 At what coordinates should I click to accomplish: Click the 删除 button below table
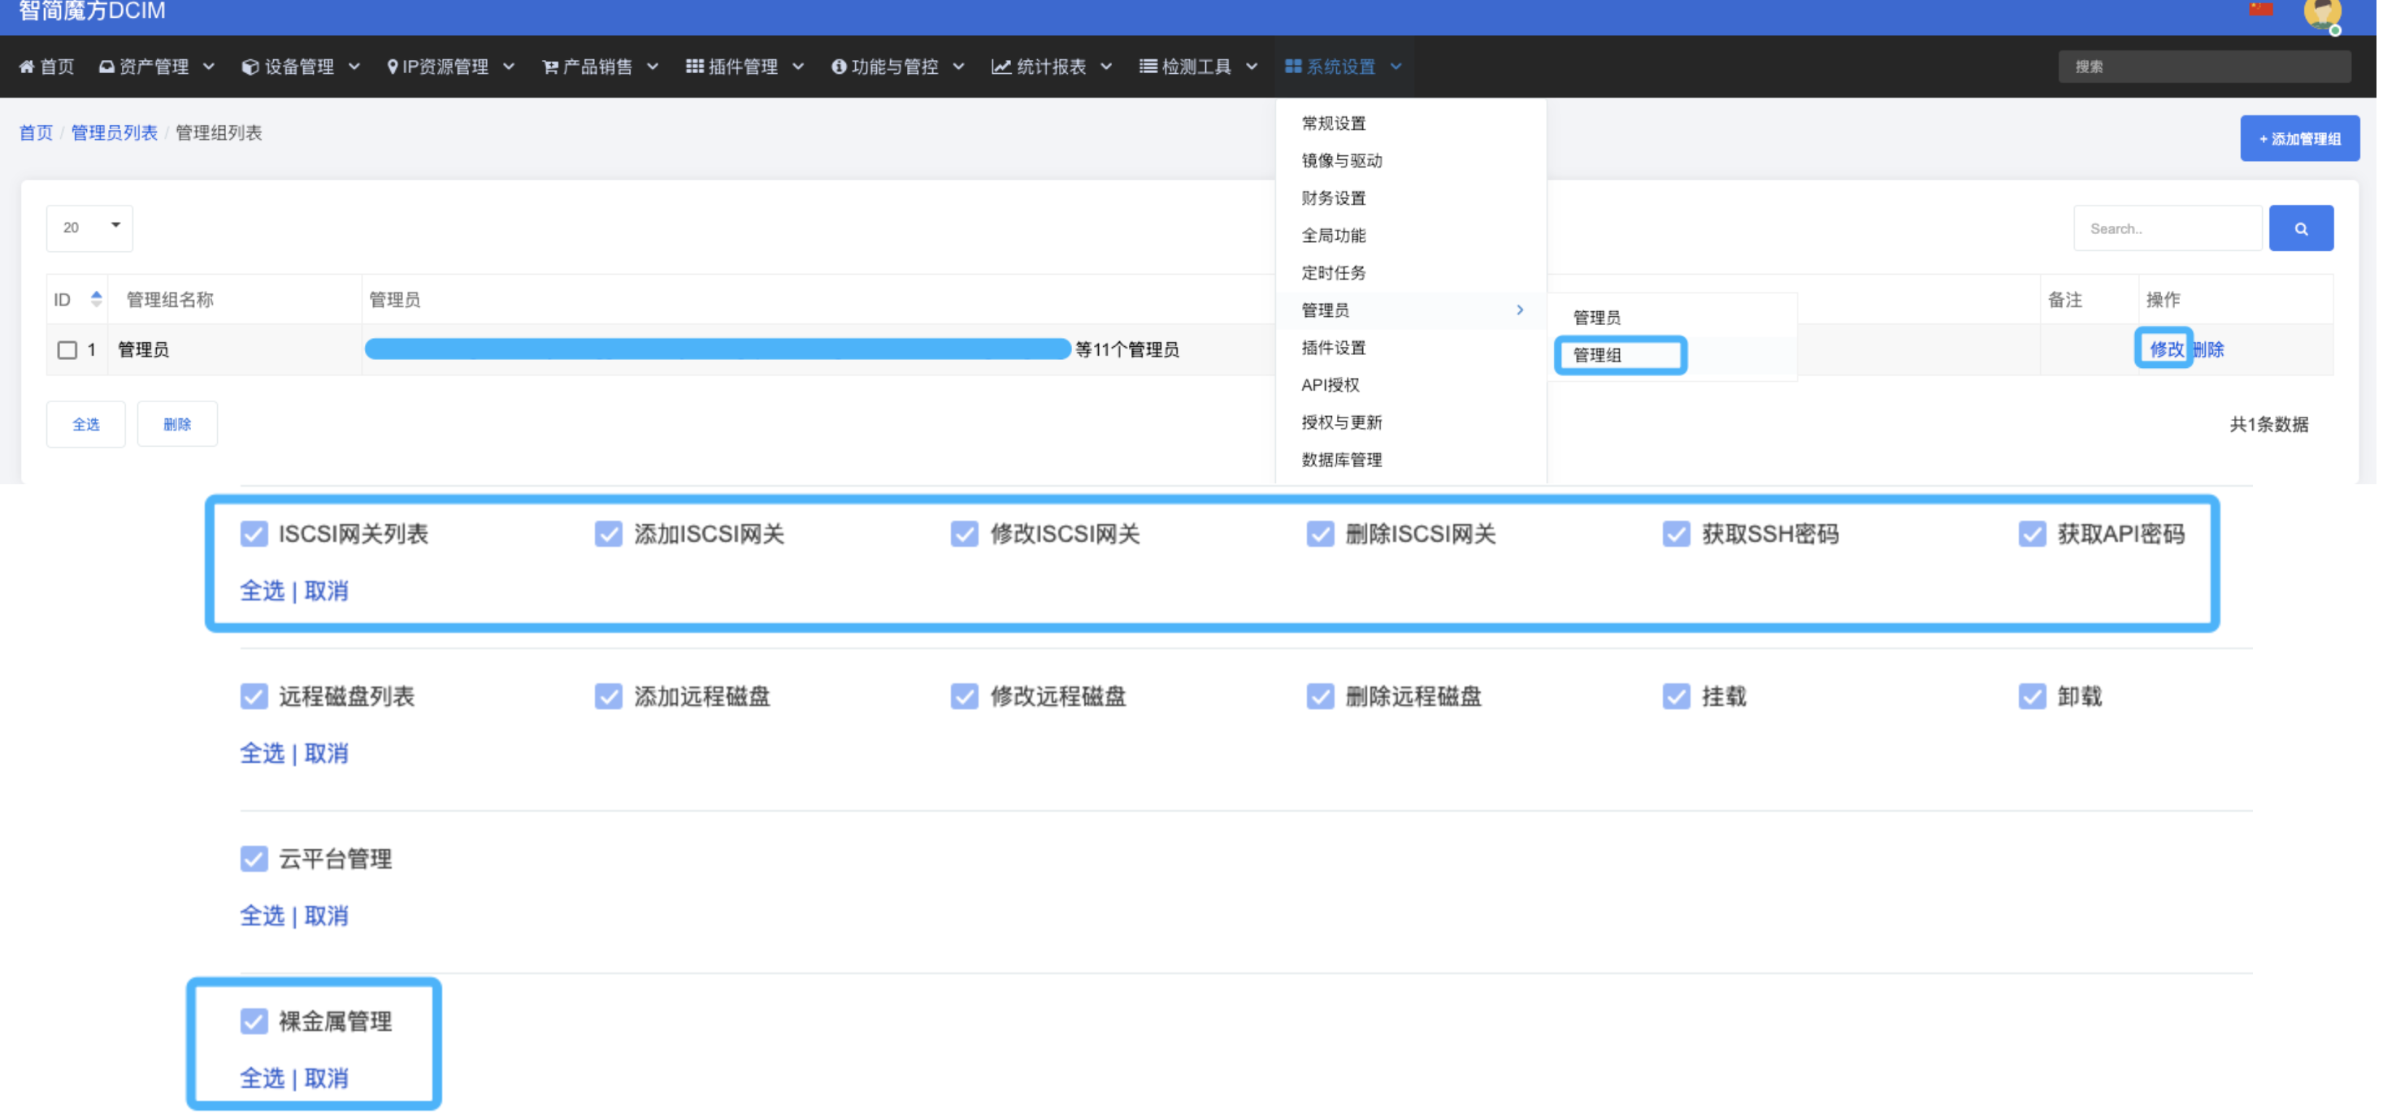pos(178,424)
